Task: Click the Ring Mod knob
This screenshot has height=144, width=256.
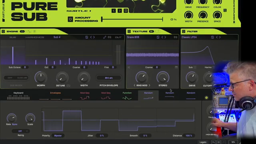Action: [x=142, y=77]
